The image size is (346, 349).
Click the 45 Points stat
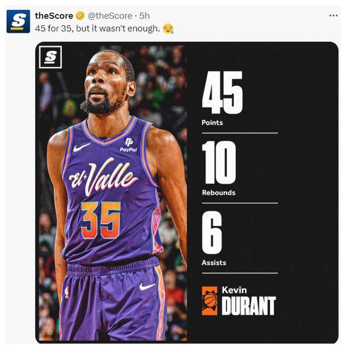222,99
